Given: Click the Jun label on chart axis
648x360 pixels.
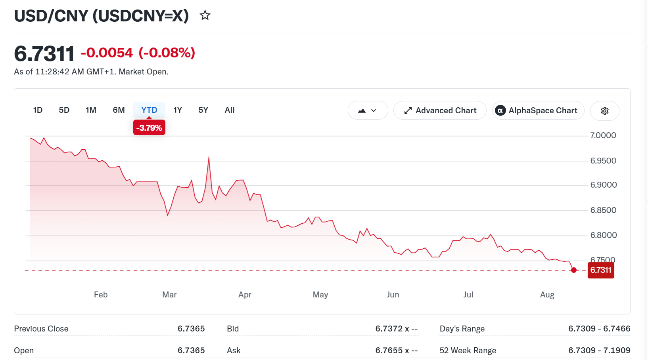Looking at the screenshot, I should pyautogui.click(x=393, y=295).
